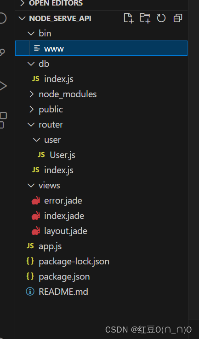Click the file icon beside www
199x339 pixels.
point(37,48)
